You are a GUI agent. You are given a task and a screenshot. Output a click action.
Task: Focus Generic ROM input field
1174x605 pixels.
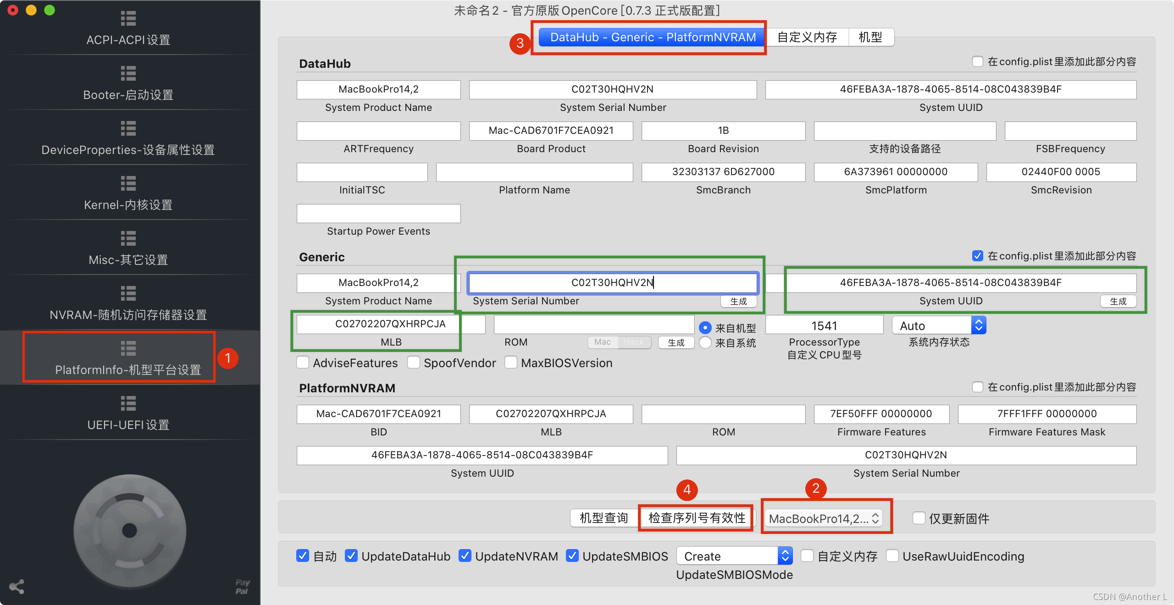point(594,324)
